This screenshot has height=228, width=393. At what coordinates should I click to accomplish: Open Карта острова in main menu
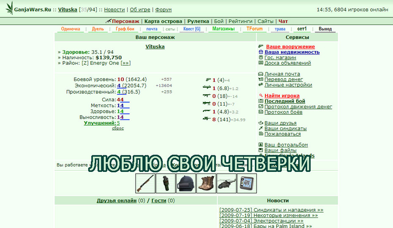[x=163, y=21]
